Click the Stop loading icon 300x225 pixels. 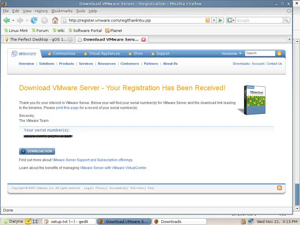[44, 20]
